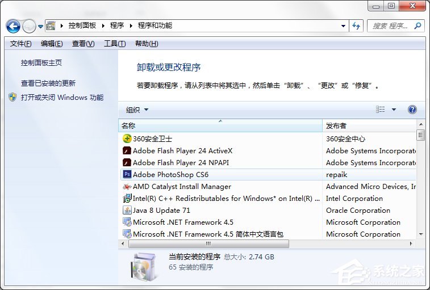Select Adobe Flash Player 24 NPAPI text
The width and height of the screenshot is (430, 290).
(x=181, y=163)
